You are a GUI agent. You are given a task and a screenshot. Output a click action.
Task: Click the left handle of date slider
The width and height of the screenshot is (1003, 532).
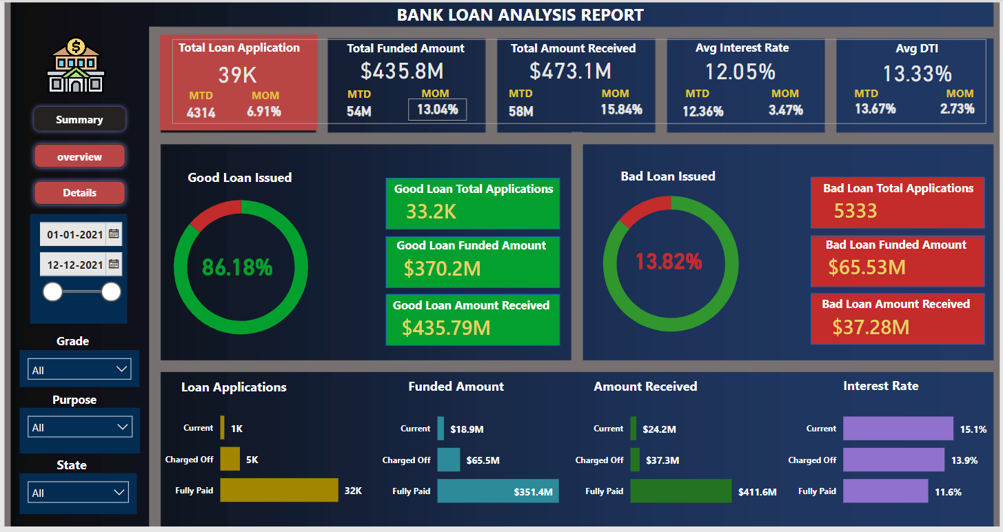pyautogui.click(x=52, y=292)
